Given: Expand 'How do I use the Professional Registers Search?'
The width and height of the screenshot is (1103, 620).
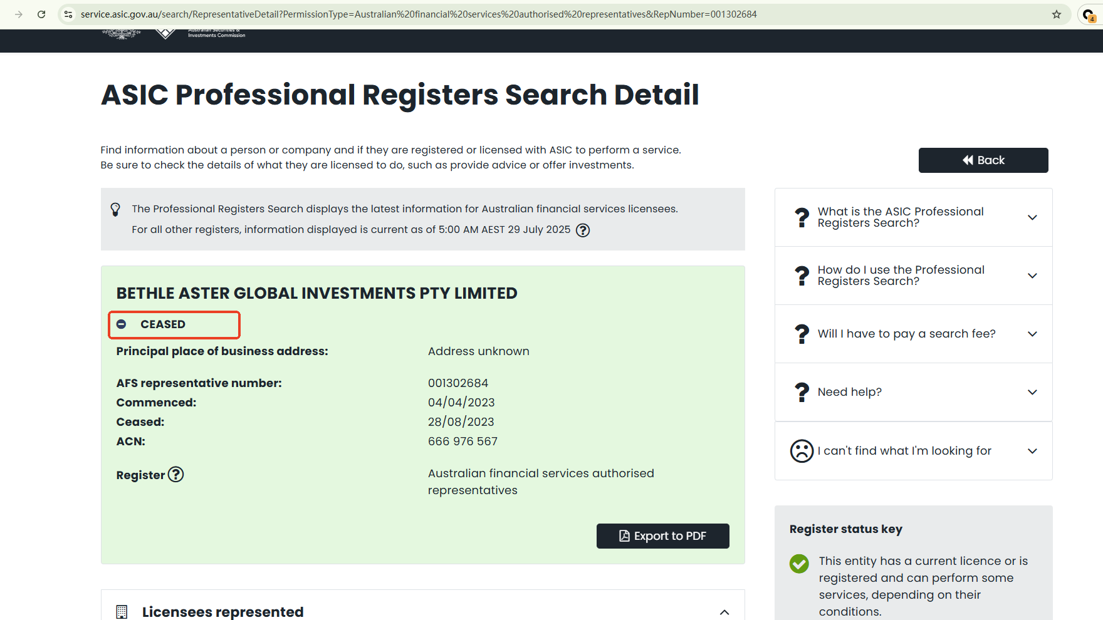Looking at the screenshot, I should pyautogui.click(x=1032, y=276).
